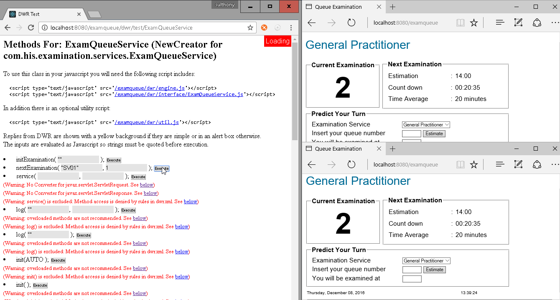
Task: Click Execute next to init(AUTO)
Action: pos(58,260)
